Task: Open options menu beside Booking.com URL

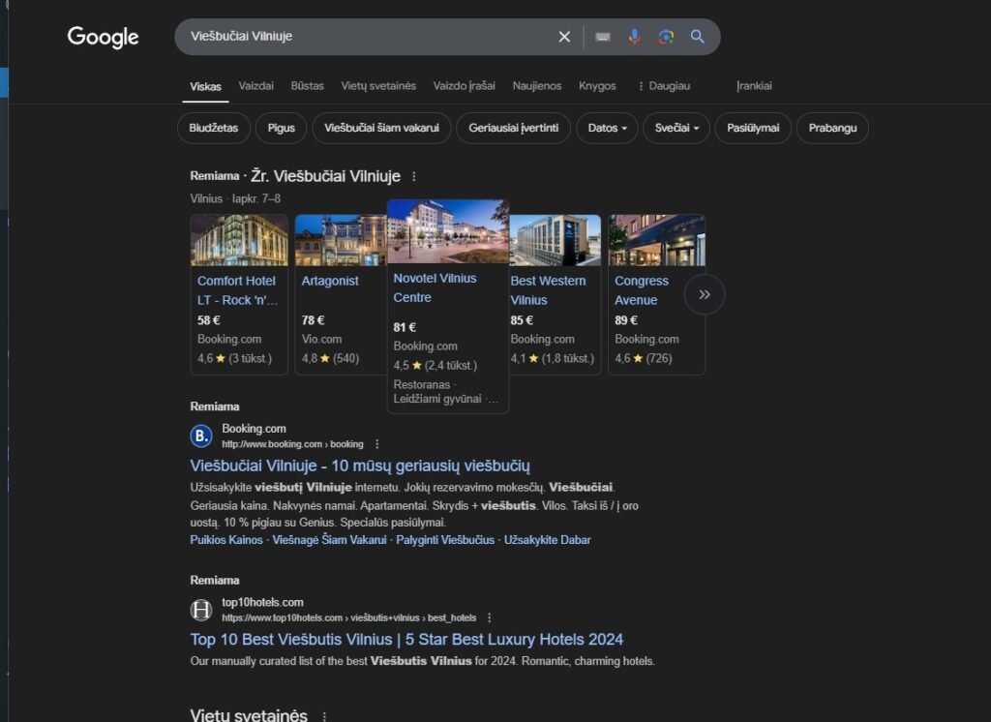Action: tap(377, 444)
